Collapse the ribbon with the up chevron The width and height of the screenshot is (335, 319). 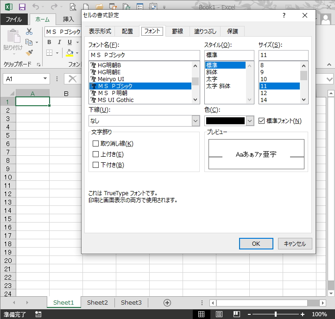pos(329,64)
